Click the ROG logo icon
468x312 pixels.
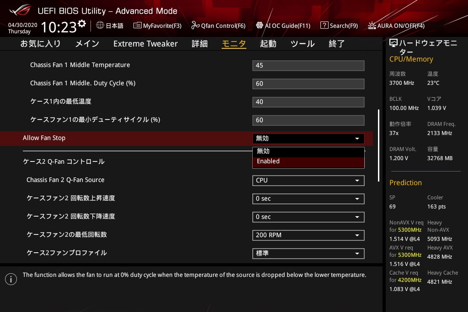(x=20, y=10)
